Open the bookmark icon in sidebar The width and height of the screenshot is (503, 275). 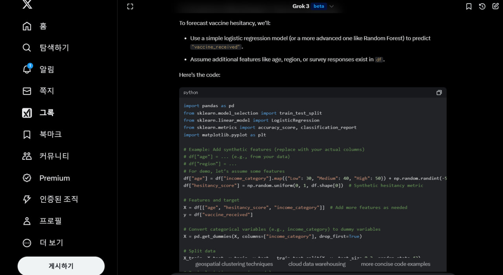(x=27, y=135)
